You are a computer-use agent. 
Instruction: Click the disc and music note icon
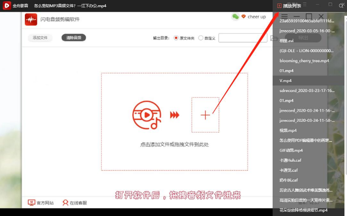coord(147,115)
